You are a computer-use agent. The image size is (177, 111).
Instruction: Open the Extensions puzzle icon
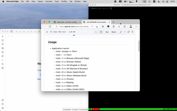[x=124, y=27]
